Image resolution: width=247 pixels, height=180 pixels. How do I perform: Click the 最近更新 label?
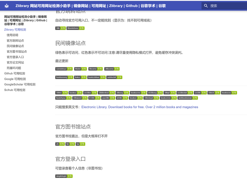[62, 61]
